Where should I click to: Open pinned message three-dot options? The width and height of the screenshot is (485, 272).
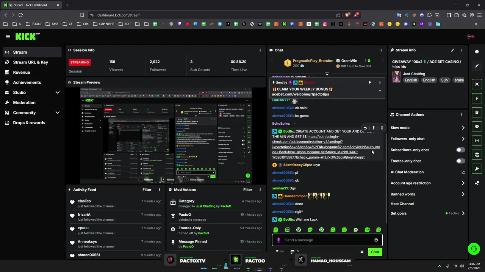(380, 82)
